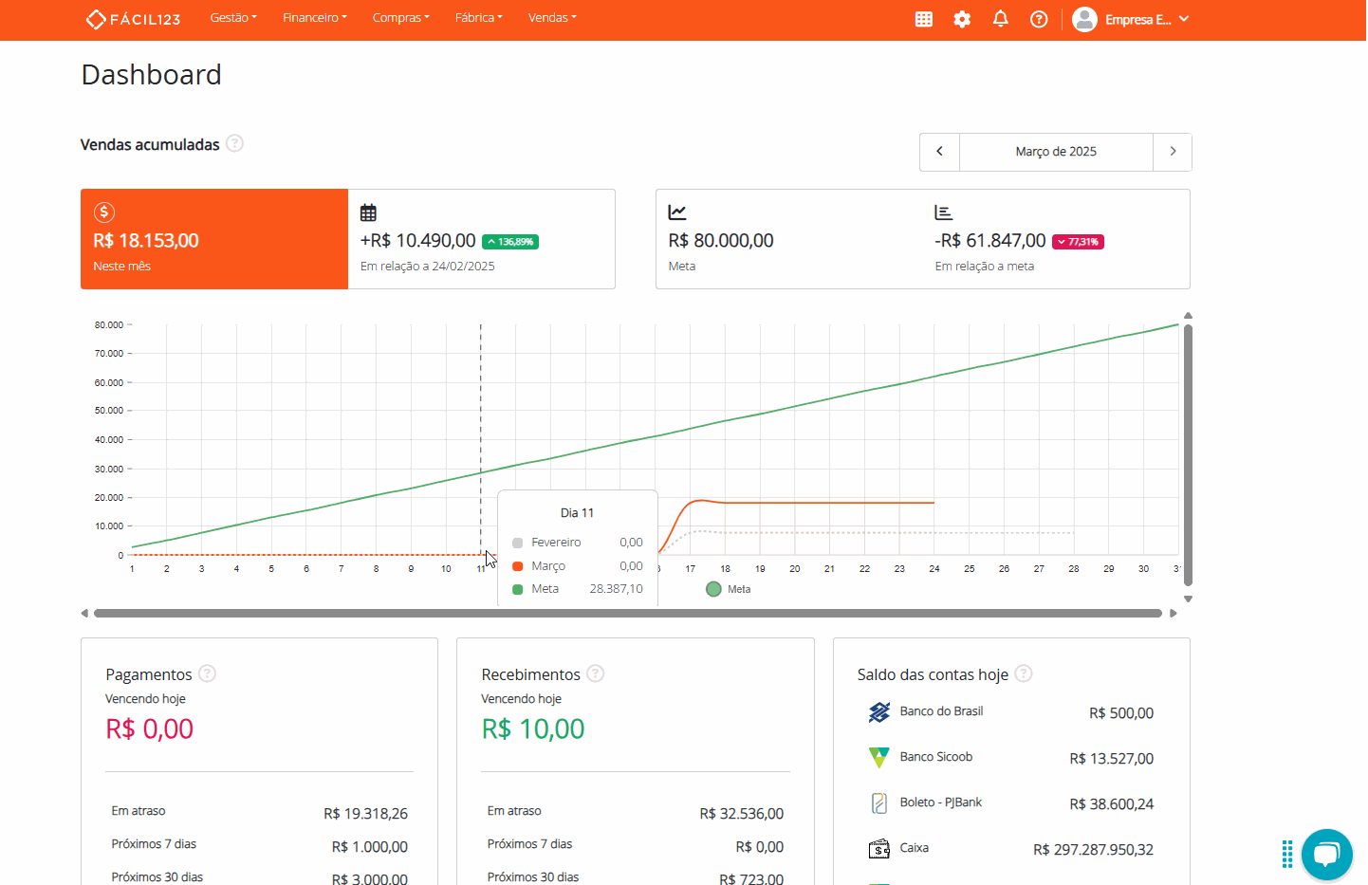Go to previous month with left arrow
Image resolution: width=1368 pixels, height=885 pixels.
(x=939, y=152)
